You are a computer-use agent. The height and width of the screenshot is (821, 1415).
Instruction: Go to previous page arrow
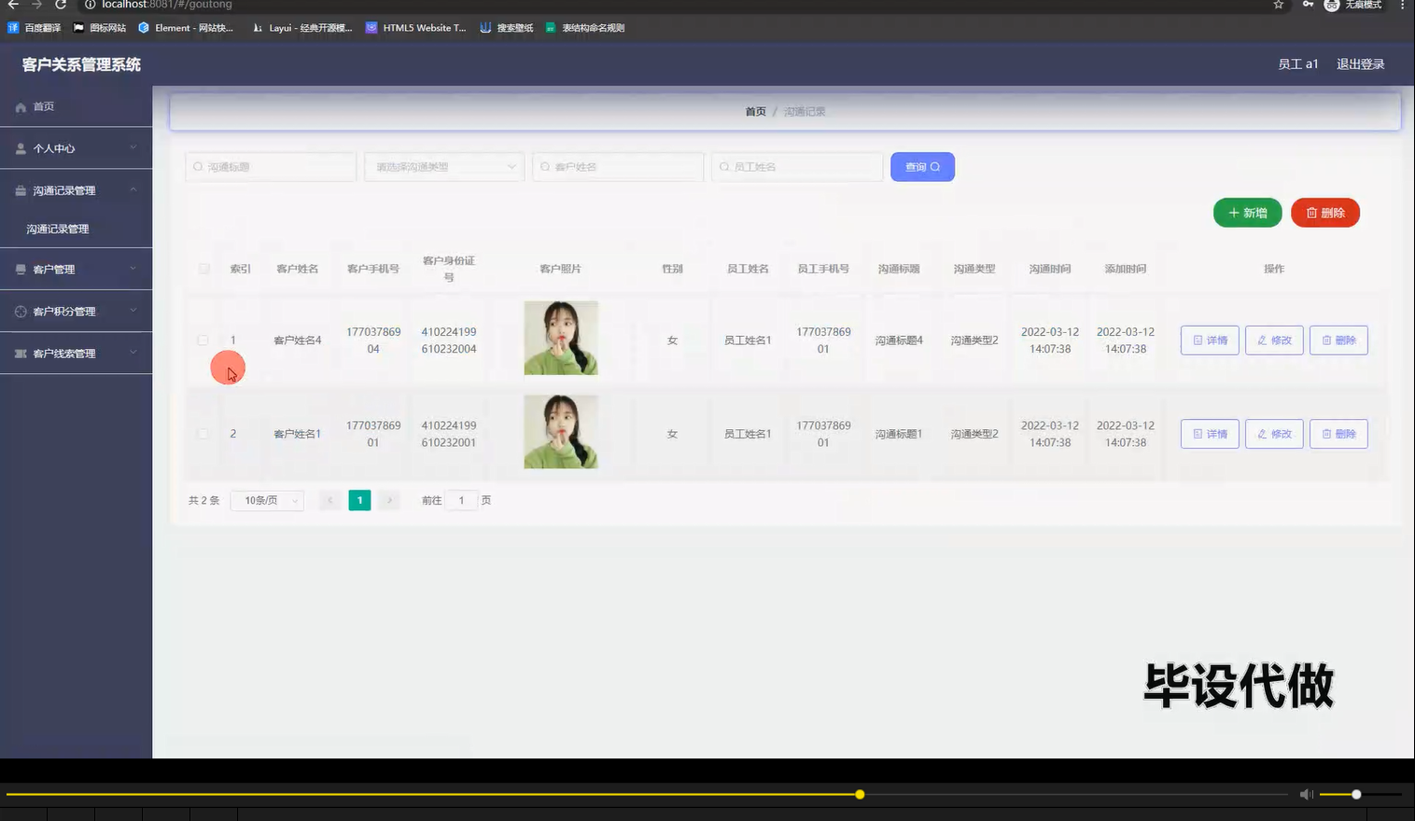point(329,501)
